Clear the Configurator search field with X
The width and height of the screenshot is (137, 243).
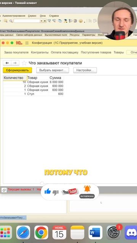tap(45, 21)
